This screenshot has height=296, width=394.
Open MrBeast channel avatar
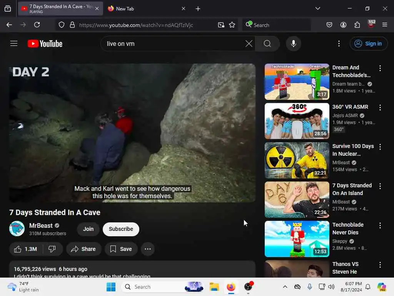point(17,229)
